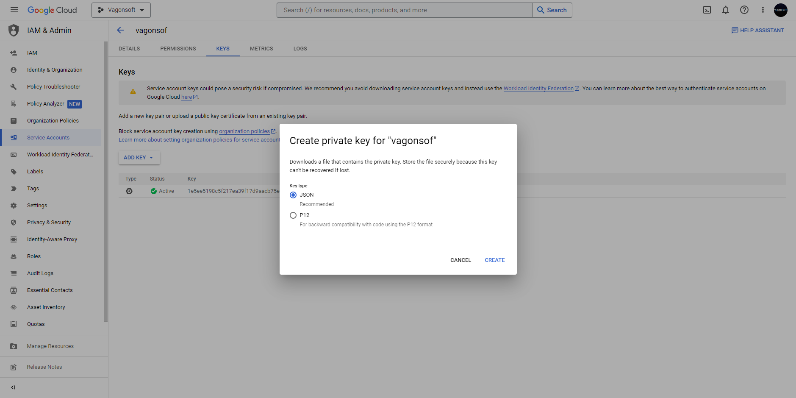
Task: Click the key ID starting 1e5ee5198c5f
Action: point(233,191)
